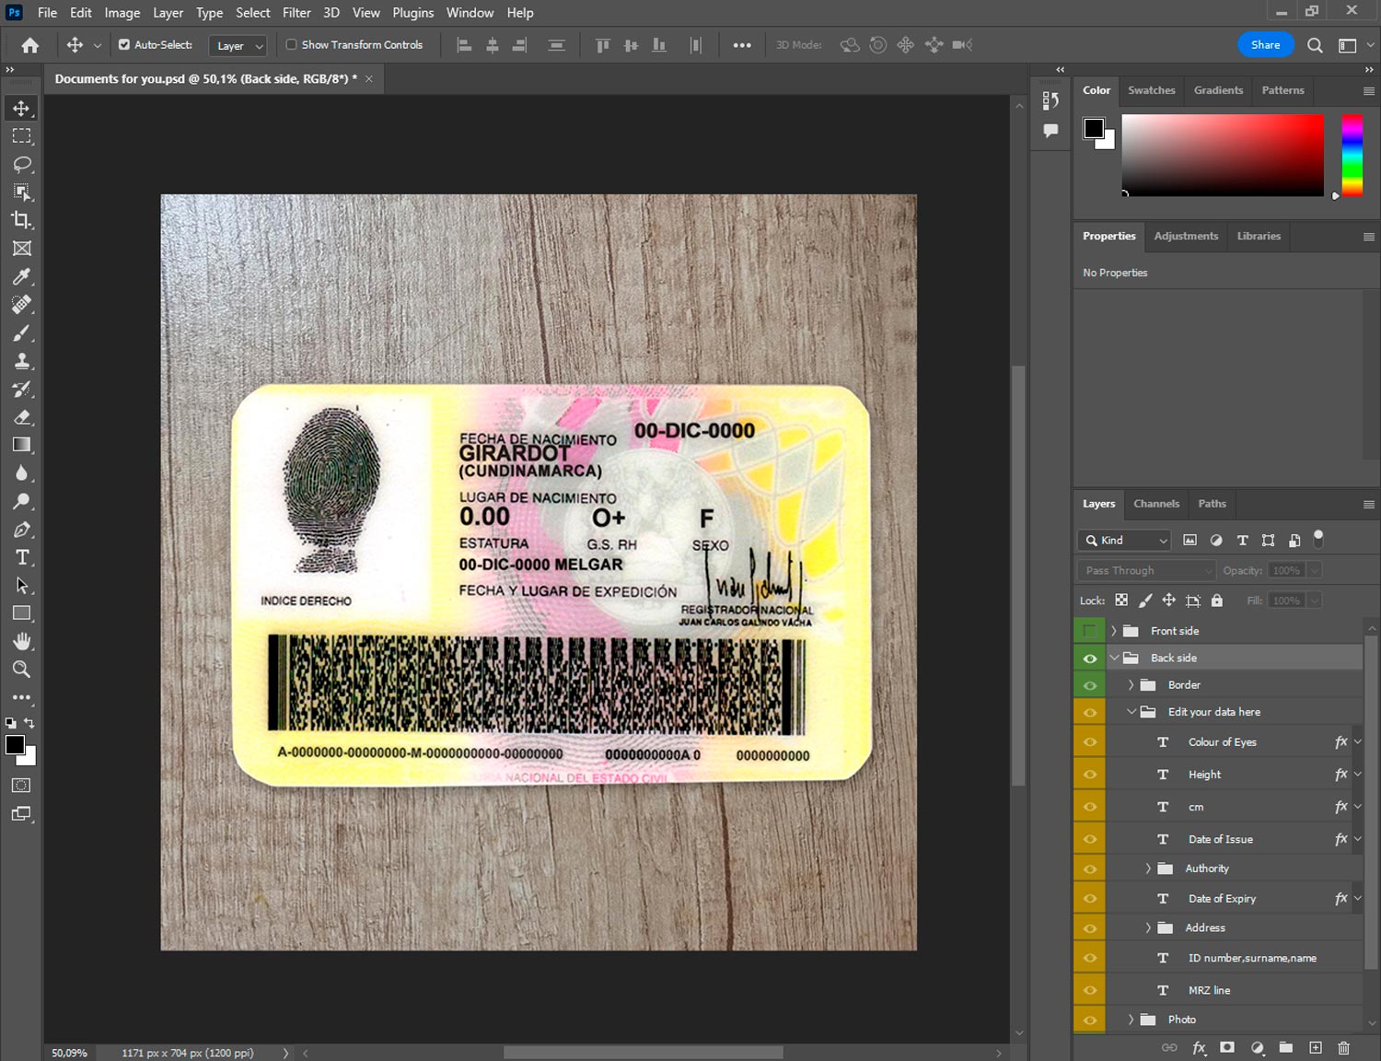Click the Share button

1264,44
